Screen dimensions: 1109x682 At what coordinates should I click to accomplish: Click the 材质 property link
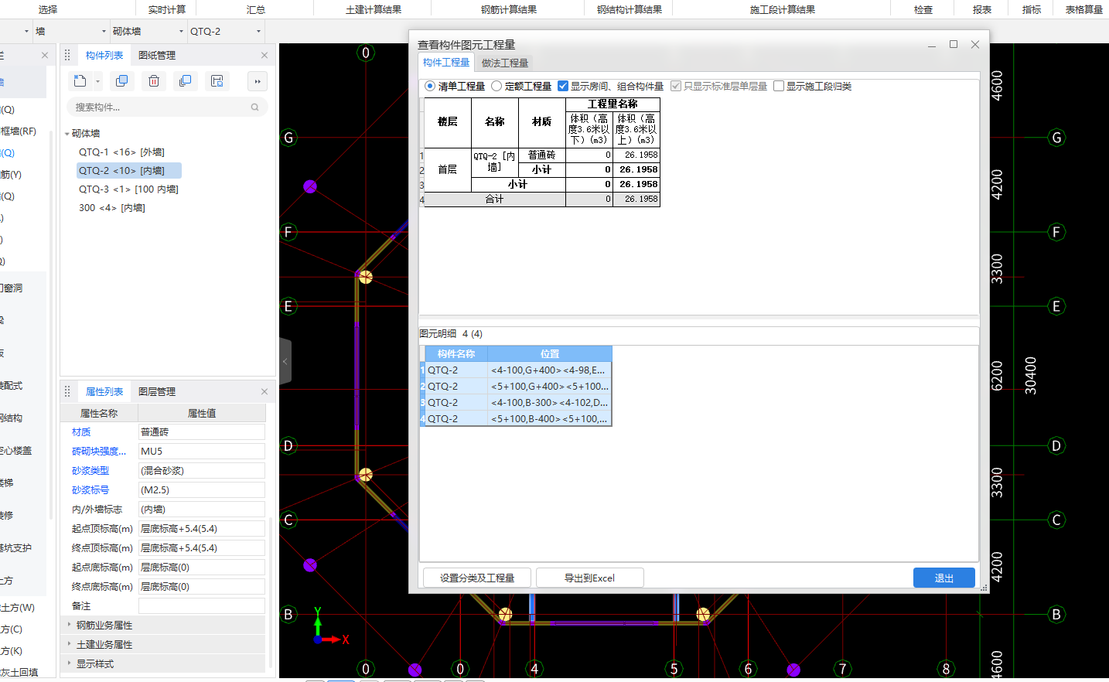point(81,432)
